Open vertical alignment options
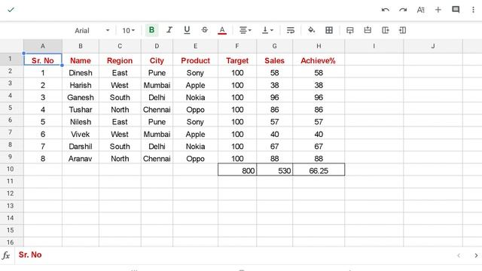Screen dimensions: 482x271 coord(267,30)
